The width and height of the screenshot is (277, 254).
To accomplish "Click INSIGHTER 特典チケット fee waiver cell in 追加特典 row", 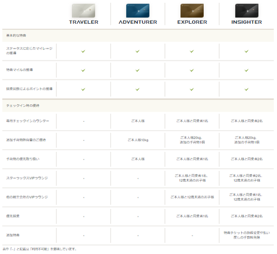I will pyautogui.click(x=246, y=235).
